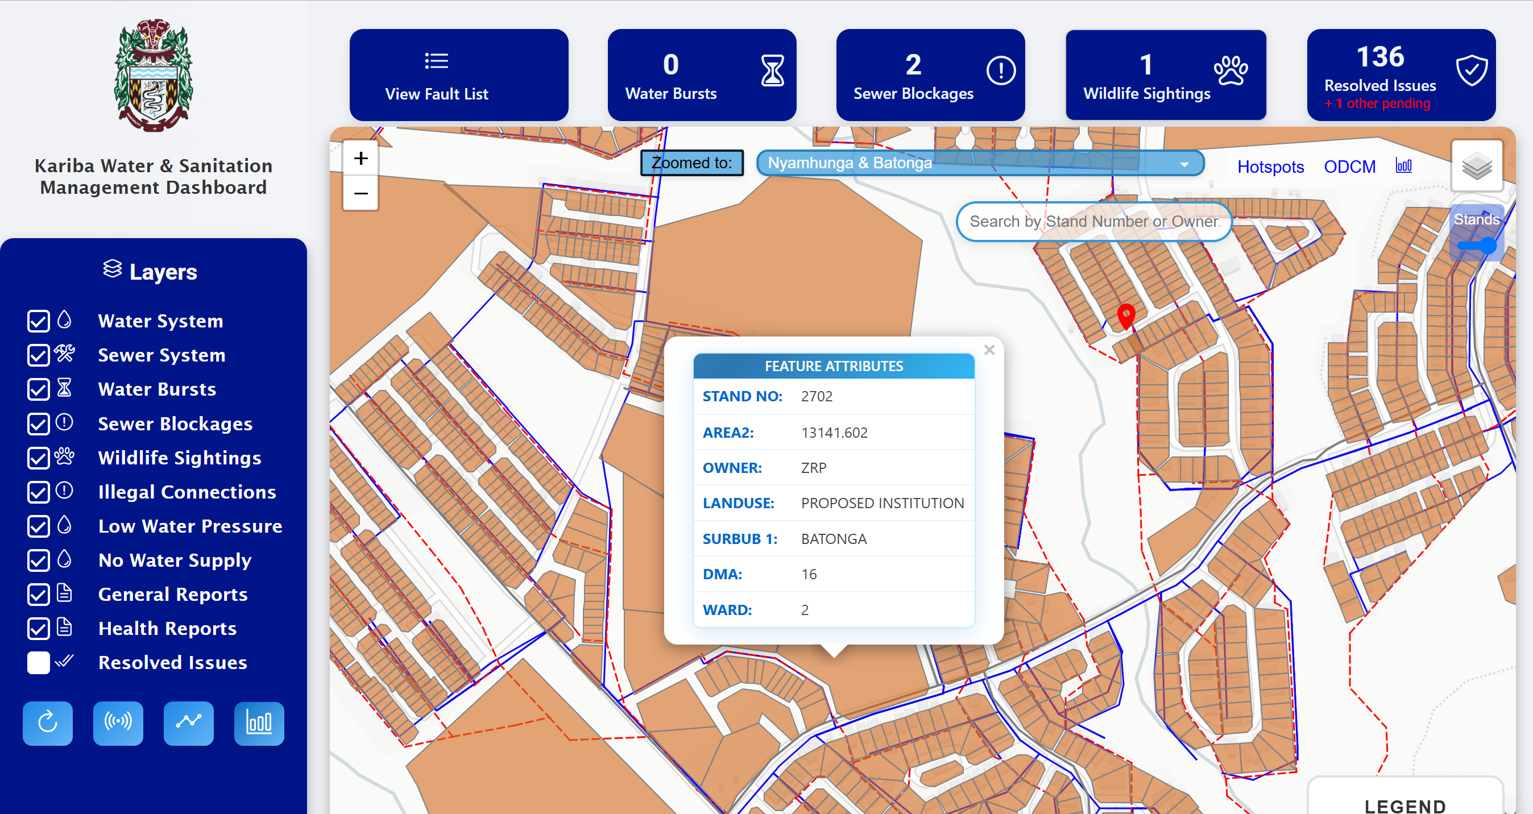
Task: Zoom out the map with minus button
Action: point(361,193)
